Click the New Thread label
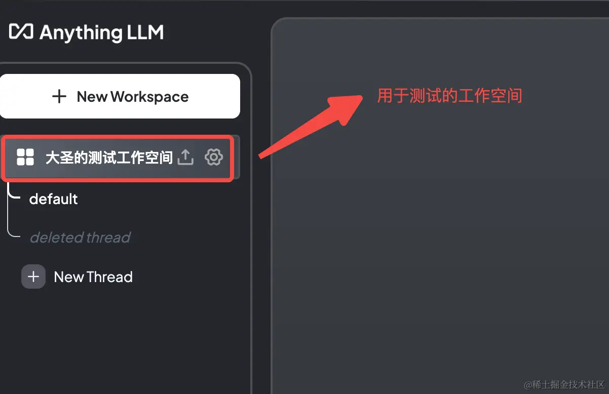Viewport: 609px width, 394px height. pyautogui.click(x=93, y=277)
